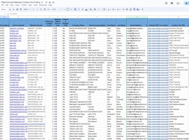
Task: Star the spreadsheet with the star icon
Action: 46,2
